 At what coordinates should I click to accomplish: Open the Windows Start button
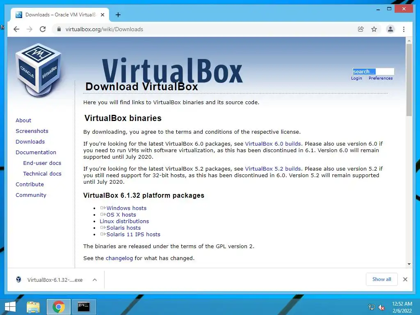click(10, 307)
